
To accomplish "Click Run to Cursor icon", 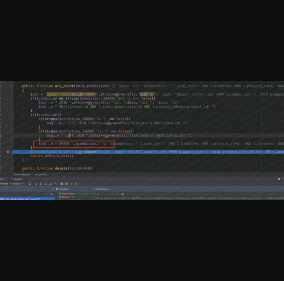I will point(55,184).
